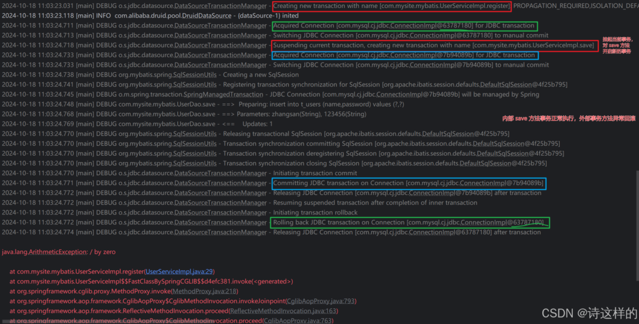This screenshot has width=639, height=324.
Task: Click the 'Suspending current transaction' log message
Action: click(x=434, y=45)
